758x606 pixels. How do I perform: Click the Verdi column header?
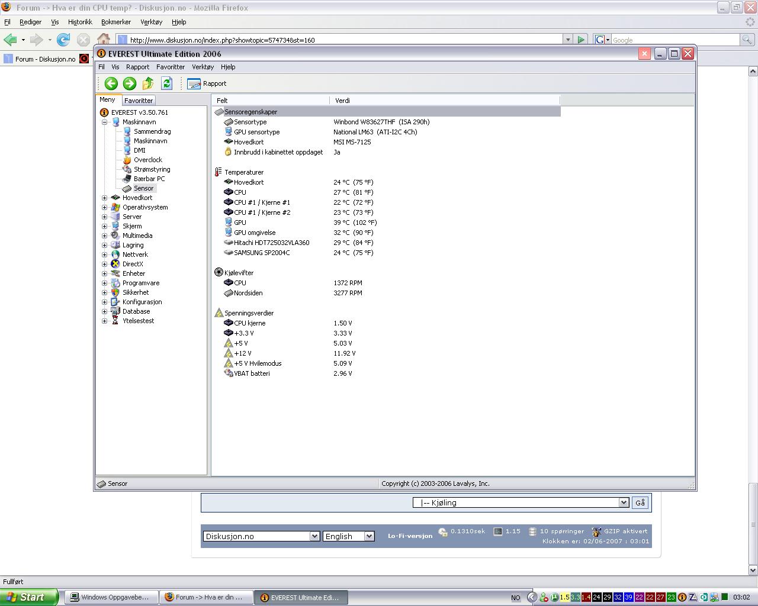point(444,101)
